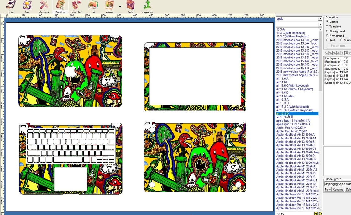This screenshot has width=351, height=215.
Task: Click the Zoom toolbar icon
Action: [109, 7]
